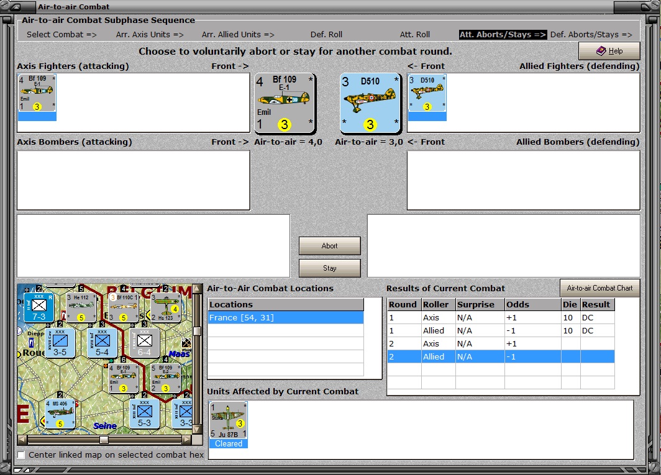Click the Odds column header

click(533, 304)
